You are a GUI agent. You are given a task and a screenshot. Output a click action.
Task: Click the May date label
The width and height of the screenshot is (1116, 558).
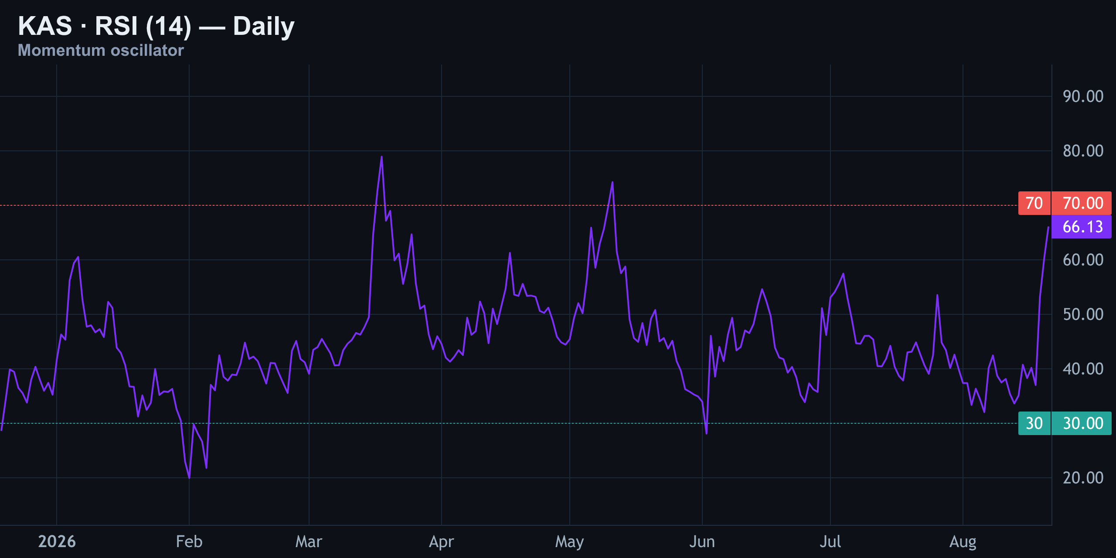point(569,542)
